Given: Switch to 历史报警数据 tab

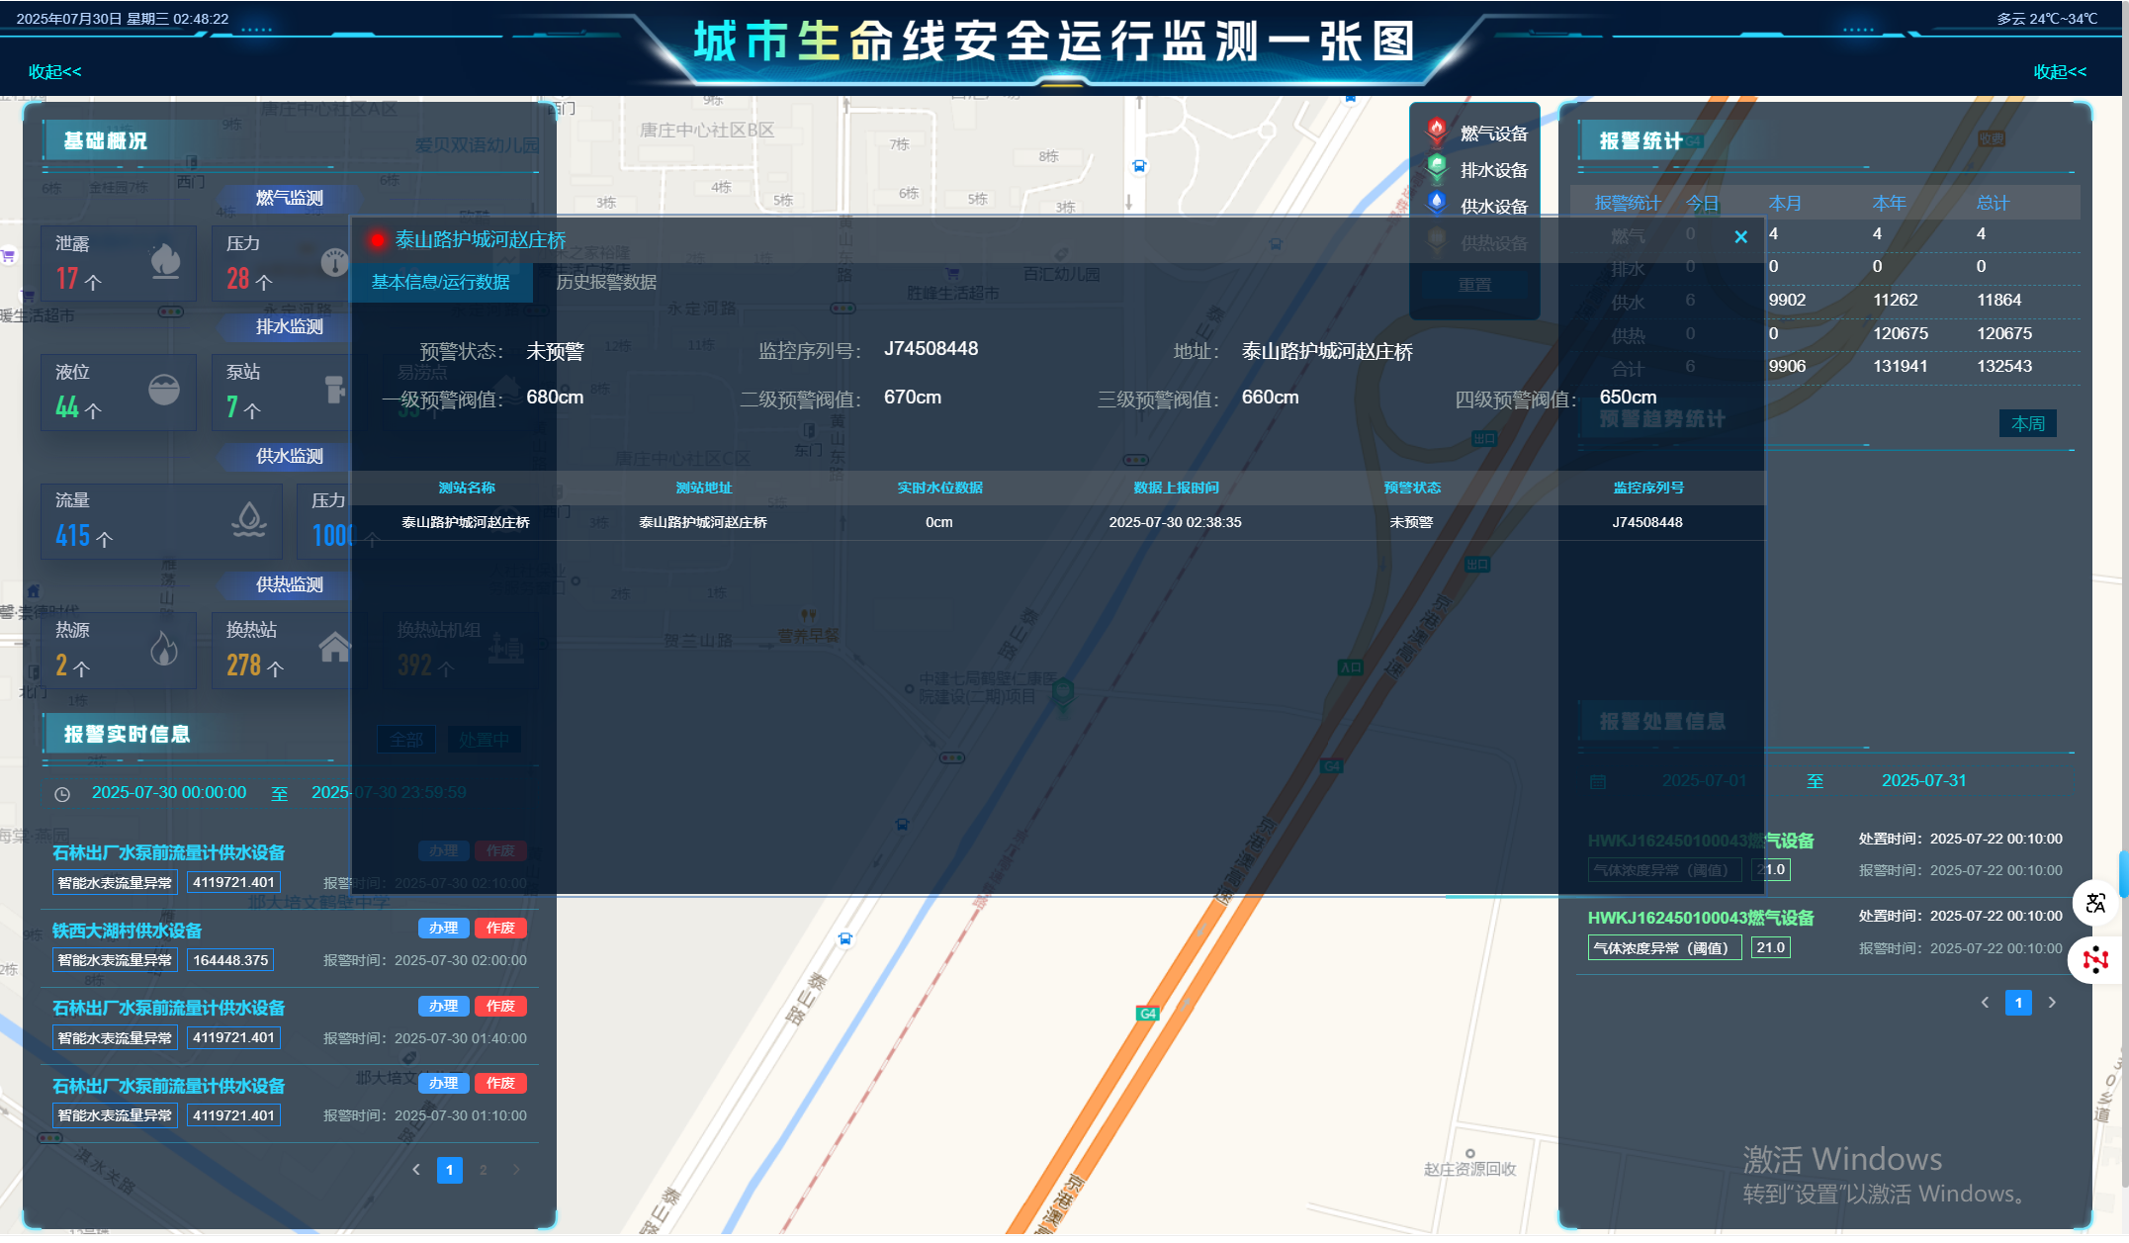Looking at the screenshot, I should [606, 283].
